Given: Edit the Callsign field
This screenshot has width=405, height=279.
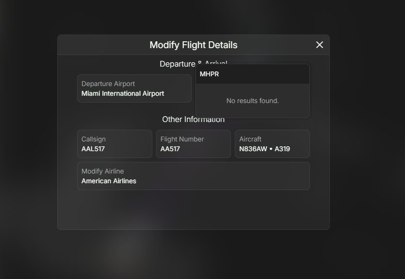Looking at the screenshot, I should [114, 144].
